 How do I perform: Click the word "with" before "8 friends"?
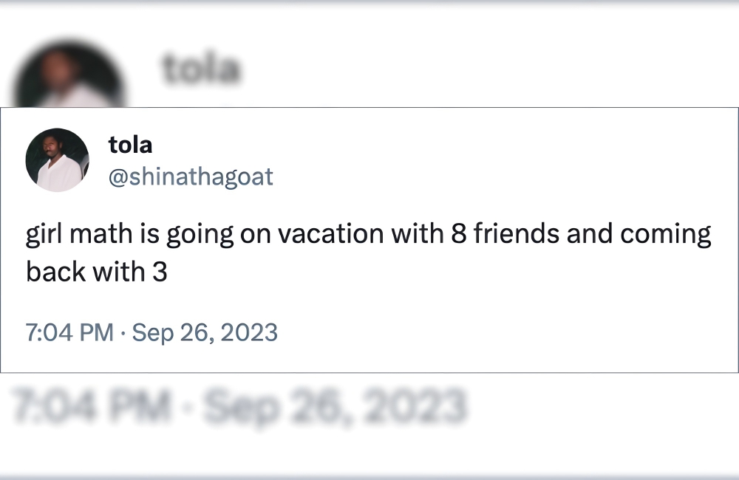point(417,235)
